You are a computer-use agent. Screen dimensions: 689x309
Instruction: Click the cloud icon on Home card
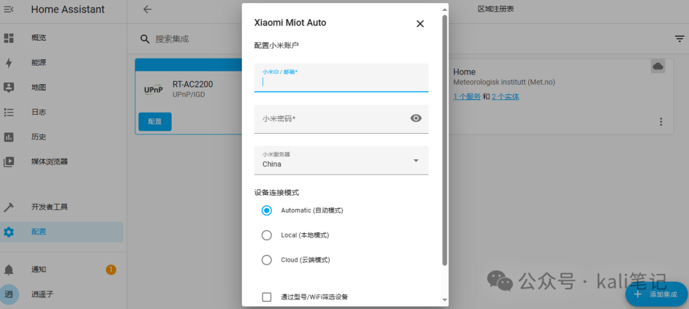tap(658, 66)
